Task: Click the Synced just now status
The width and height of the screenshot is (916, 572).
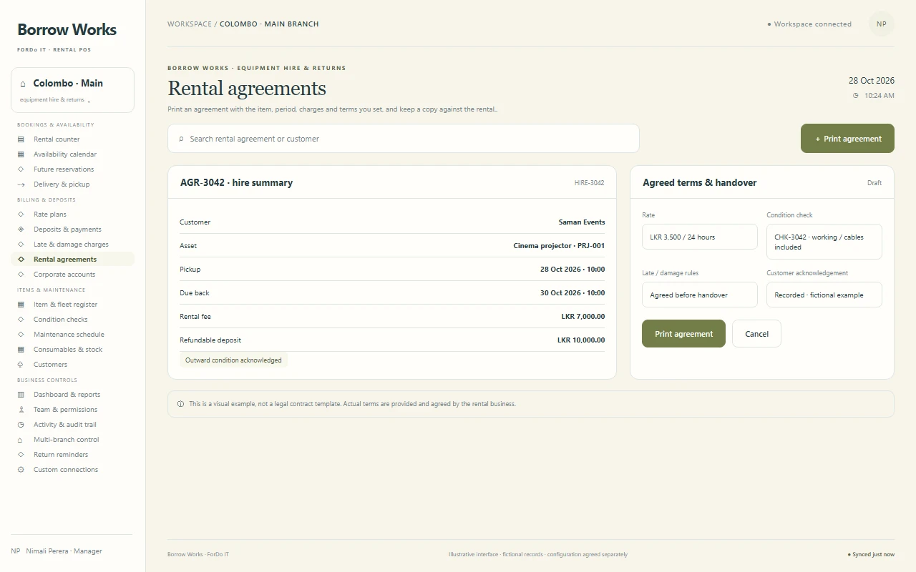Action: point(871,554)
